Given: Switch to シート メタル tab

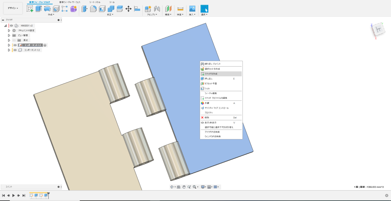Looking at the screenshot, I should (95, 2).
